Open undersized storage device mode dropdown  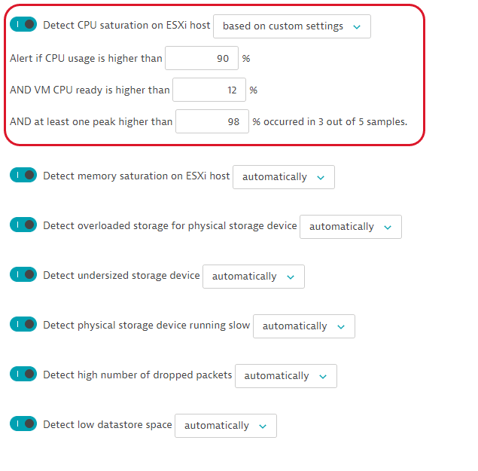(x=253, y=277)
